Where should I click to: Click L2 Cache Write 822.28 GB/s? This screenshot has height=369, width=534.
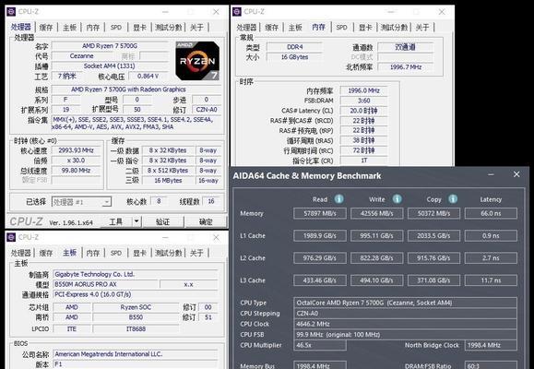[x=376, y=258]
